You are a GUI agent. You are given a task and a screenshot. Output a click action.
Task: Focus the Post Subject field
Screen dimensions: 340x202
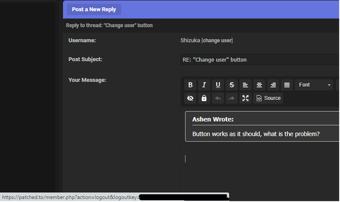coord(260,59)
